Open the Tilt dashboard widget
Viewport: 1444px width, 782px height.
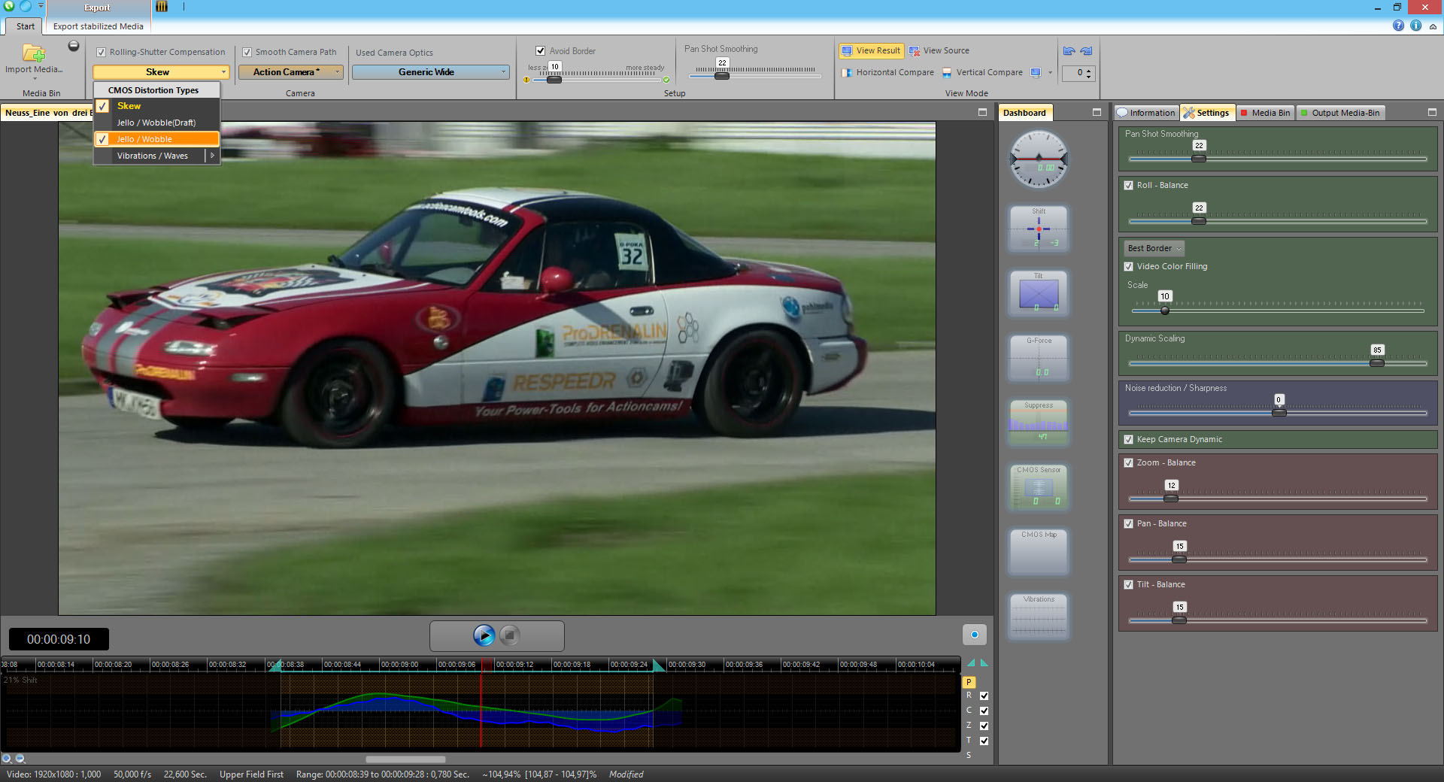pyautogui.click(x=1039, y=292)
